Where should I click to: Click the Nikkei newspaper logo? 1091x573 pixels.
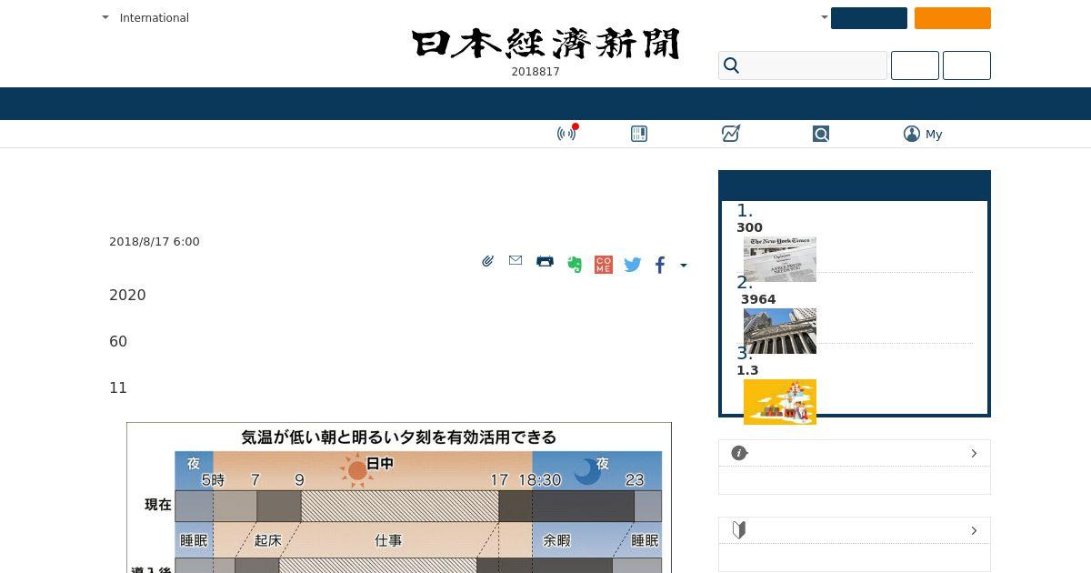[x=545, y=44]
